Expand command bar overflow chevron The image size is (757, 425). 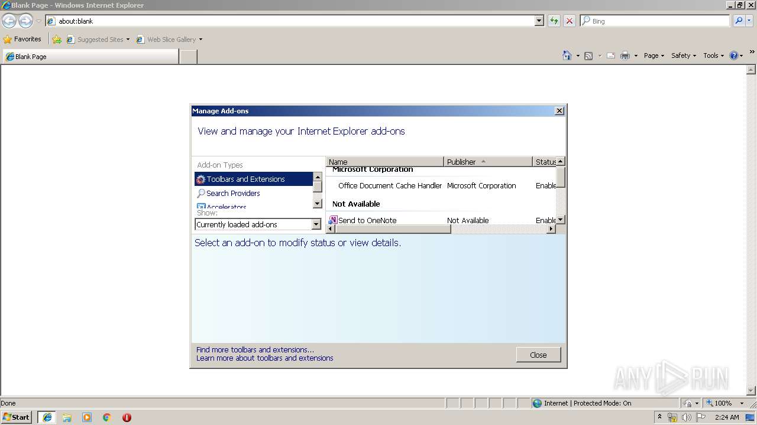(752, 52)
